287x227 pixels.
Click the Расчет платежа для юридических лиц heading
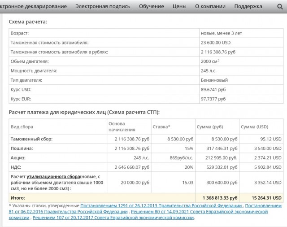tap(84, 112)
